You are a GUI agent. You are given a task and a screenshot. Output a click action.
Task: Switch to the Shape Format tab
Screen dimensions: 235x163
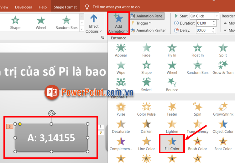point(65,7)
